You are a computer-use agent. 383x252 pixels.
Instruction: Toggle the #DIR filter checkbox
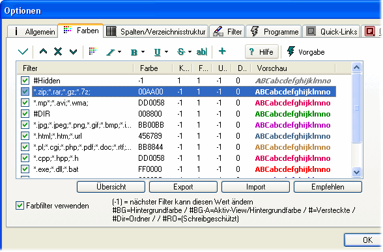click(25, 113)
